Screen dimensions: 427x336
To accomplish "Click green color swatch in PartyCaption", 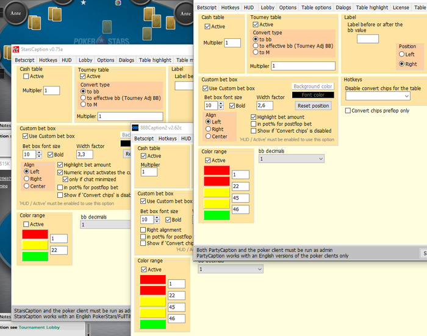I will [217, 215].
